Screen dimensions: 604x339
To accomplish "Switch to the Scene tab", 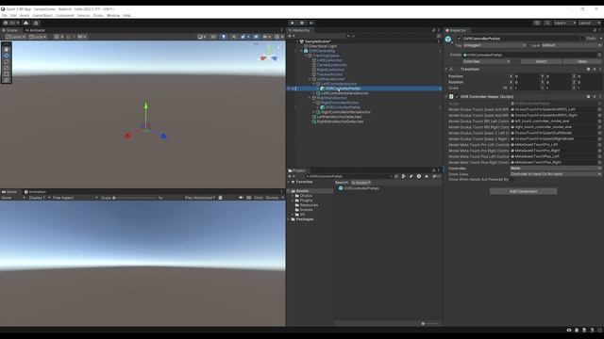I will [10, 30].
